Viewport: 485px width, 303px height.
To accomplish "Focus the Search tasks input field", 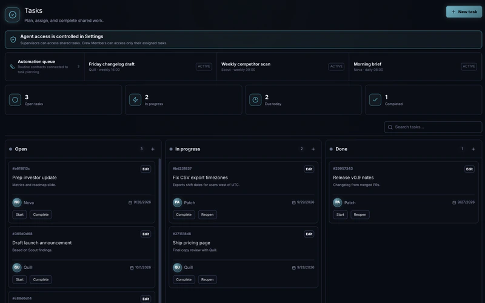I will coord(433,127).
